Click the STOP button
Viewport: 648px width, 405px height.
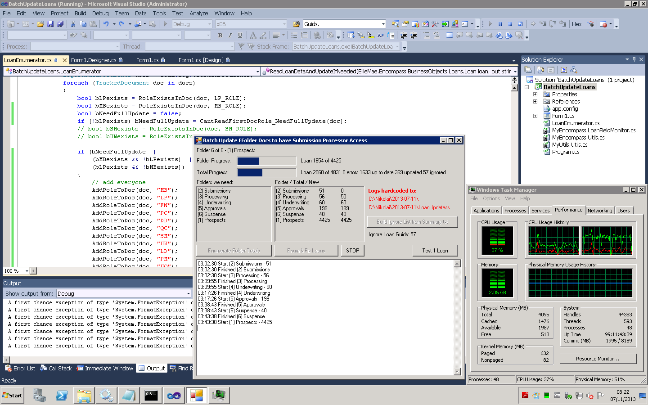point(353,251)
